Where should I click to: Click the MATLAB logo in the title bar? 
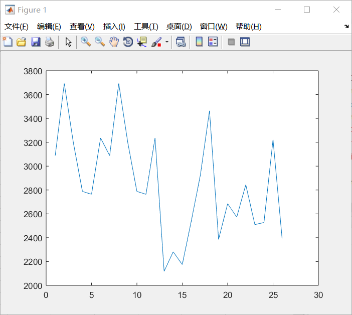(x=10, y=10)
